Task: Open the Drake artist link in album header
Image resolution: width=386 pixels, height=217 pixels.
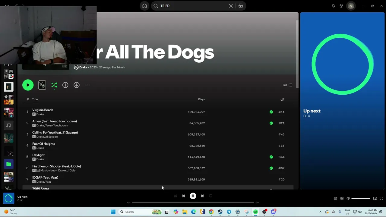Action: tap(83, 68)
